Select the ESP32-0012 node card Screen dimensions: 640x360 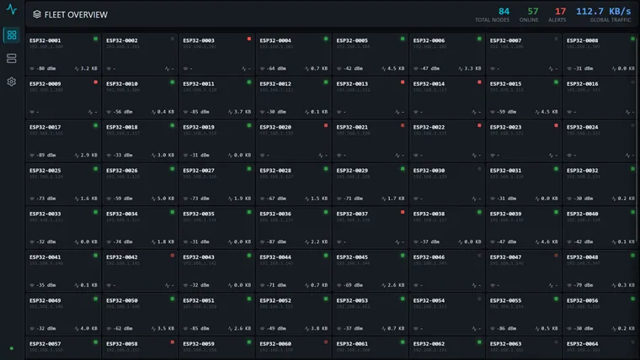(x=293, y=98)
